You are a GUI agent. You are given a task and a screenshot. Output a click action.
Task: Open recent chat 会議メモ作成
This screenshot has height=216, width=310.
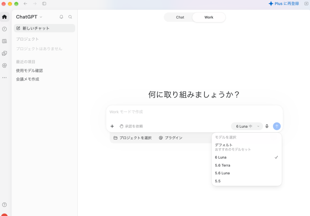28,79
